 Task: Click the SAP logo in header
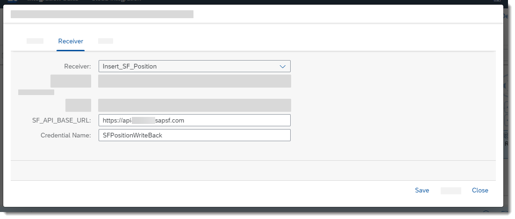(12, 1)
